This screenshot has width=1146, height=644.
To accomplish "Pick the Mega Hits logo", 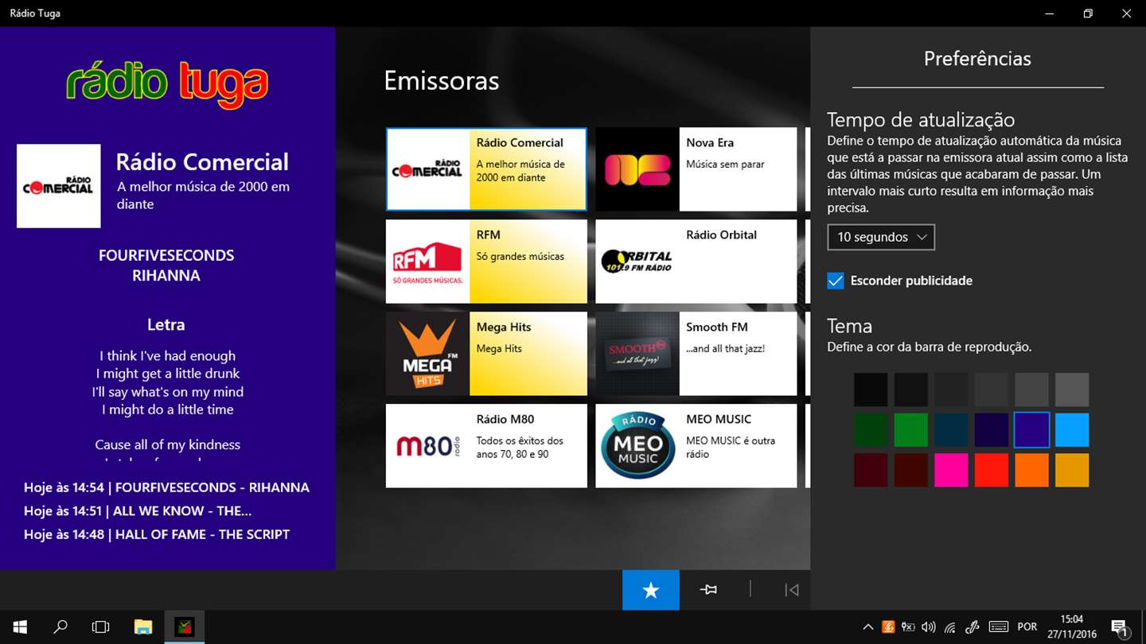I will tap(428, 354).
